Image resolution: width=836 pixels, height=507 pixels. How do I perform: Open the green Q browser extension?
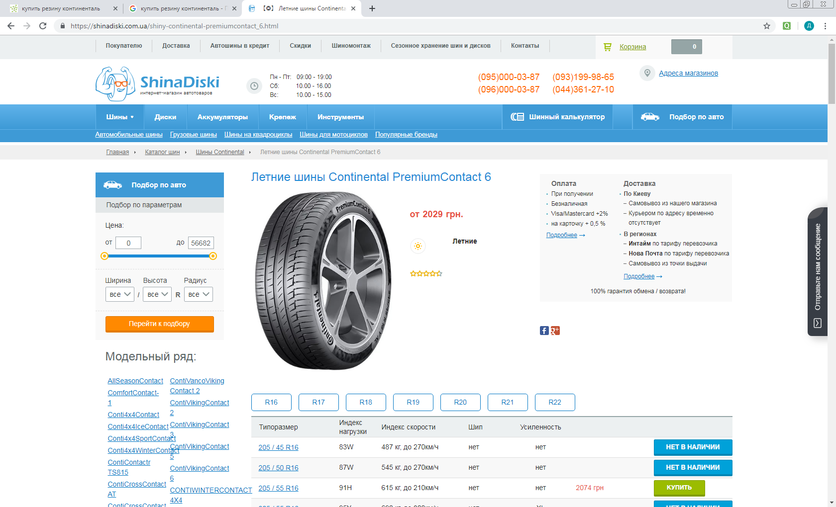[x=787, y=26]
